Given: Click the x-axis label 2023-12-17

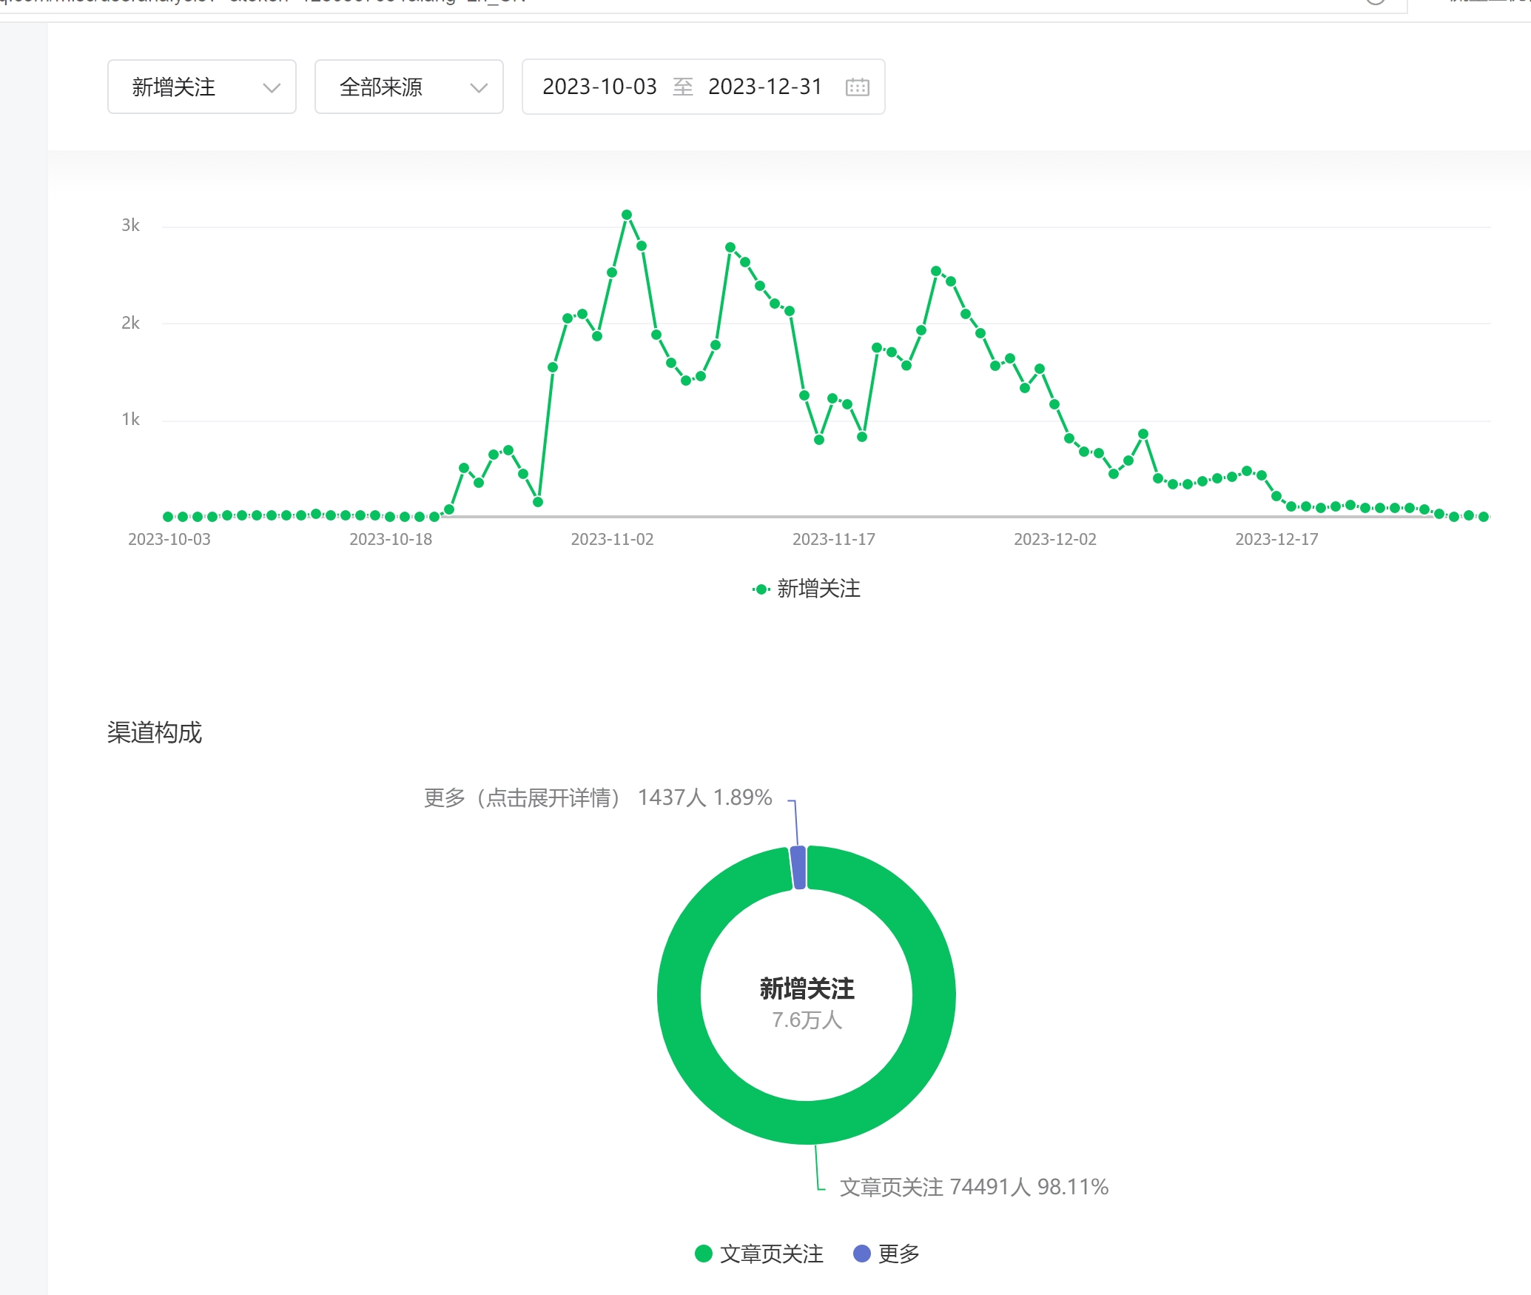Looking at the screenshot, I should click(x=1276, y=539).
